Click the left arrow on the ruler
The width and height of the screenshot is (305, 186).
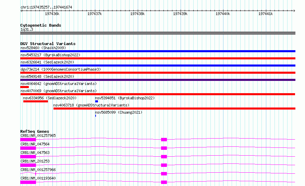click(x=21, y=11)
